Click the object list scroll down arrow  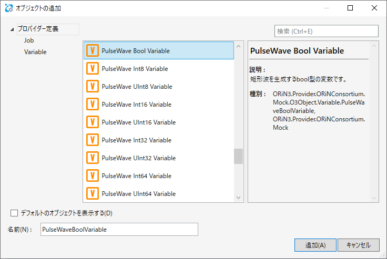[x=238, y=198]
